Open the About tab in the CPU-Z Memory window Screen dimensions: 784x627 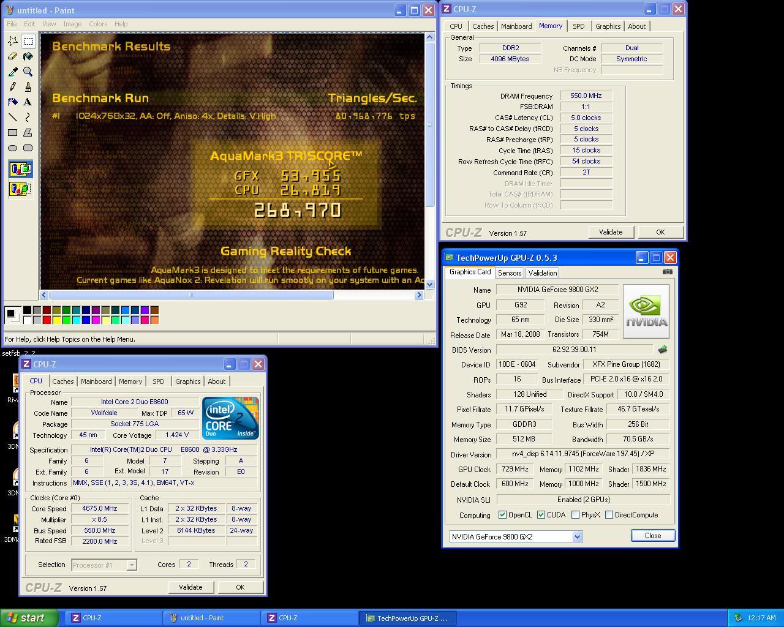[636, 26]
